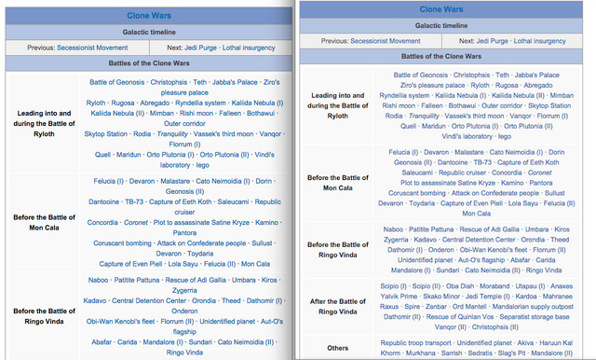Screen dimensions: 596x360
Task: Select the Slag's Pit link
Action: (x=511, y=353)
